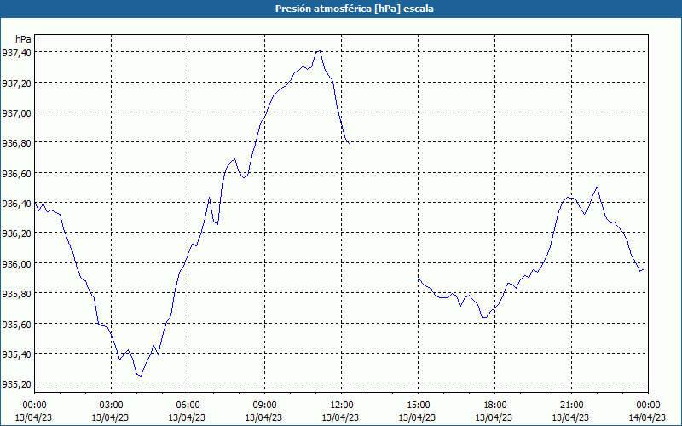This screenshot has height=426, width=682.
Task: Click the 936,80 axis value
Action: point(16,143)
